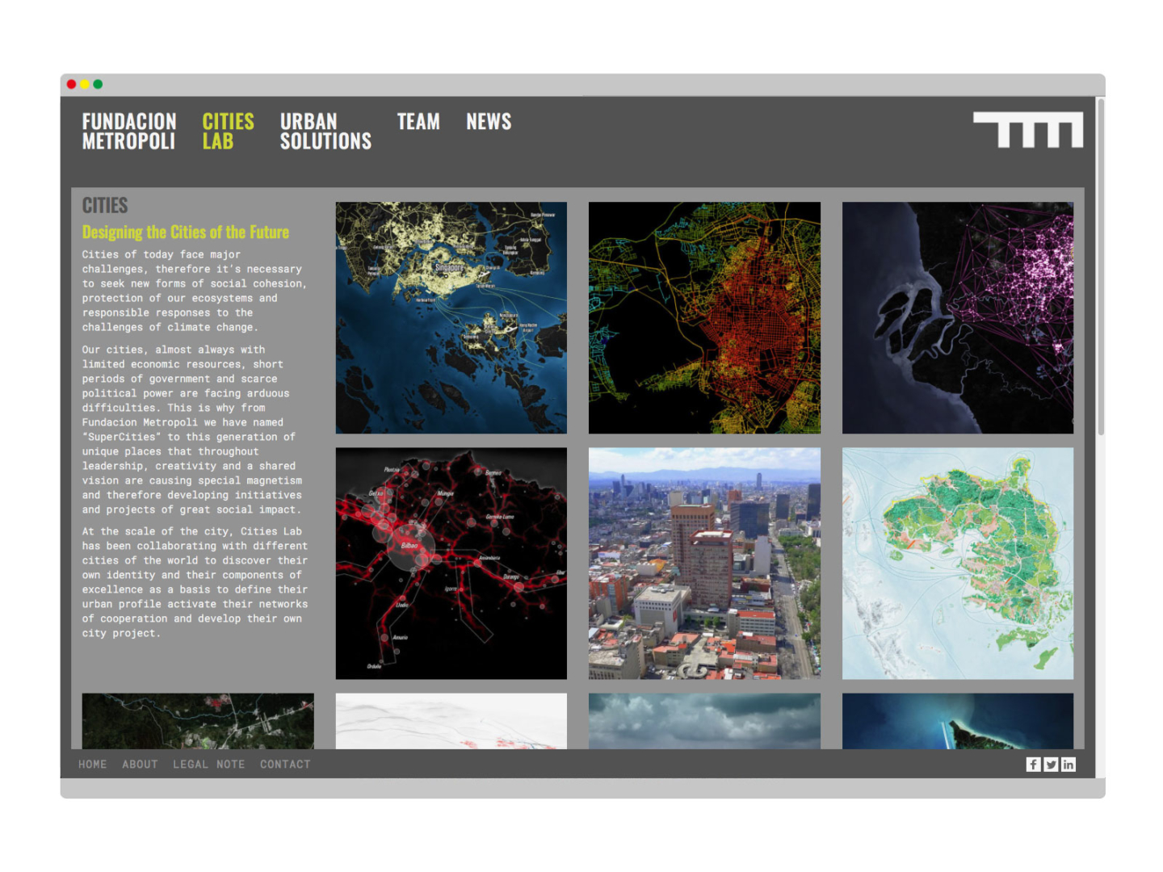
Task: Open the red-orange street grid map thumbnail
Action: click(x=704, y=318)
